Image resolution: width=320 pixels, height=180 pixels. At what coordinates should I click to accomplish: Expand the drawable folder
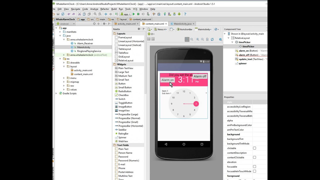click(x=64, y=63)
